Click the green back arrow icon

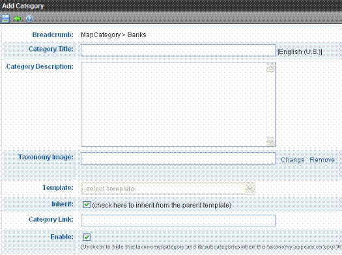(18, 18)
